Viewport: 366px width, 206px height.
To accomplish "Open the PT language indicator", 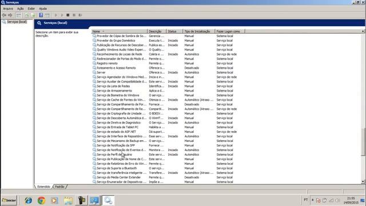I will pyautogui.click(x=306, y=200).
